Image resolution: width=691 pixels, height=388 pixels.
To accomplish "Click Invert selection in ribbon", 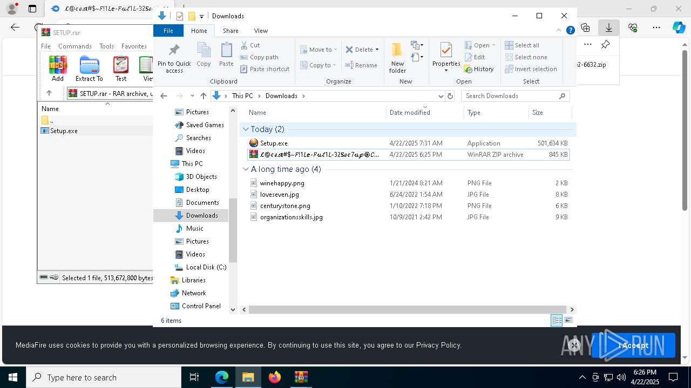I will tap(531, 69).
